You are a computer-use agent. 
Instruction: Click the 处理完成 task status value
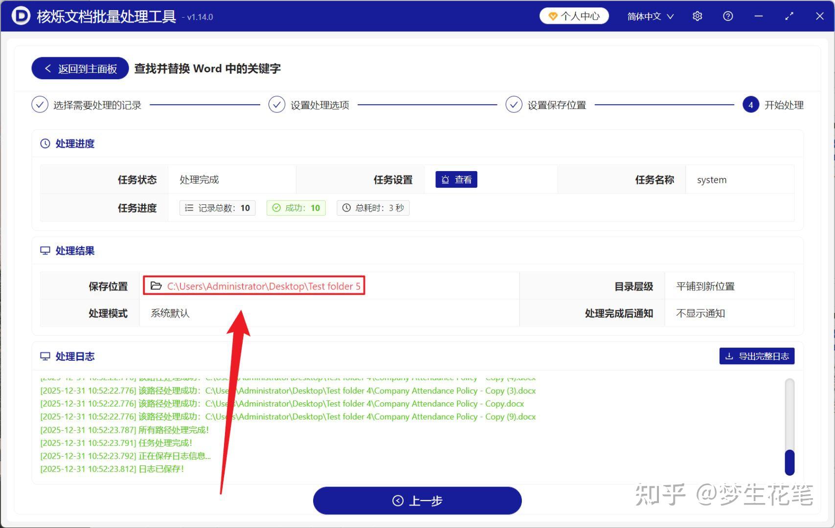point(199,180)
